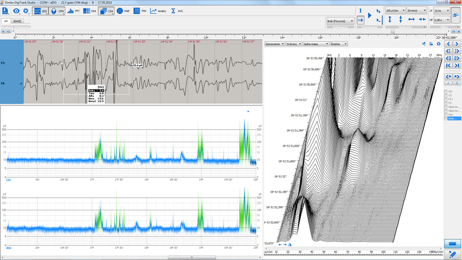The width and height of the screenshot is (462, 260).
Task: Check the OO event checkbox
Action: [x=446, y=92]
